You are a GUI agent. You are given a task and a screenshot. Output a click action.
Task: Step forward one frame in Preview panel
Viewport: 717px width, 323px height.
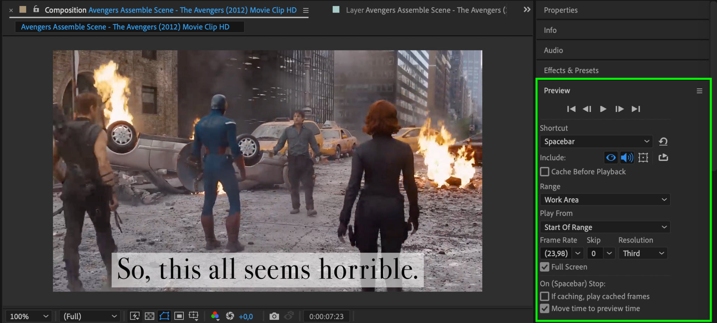[x=619, y=109]
